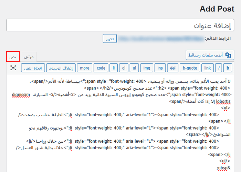Insert blockquote with b-quote button
The image size is (241, 172).
click(190, 68)
